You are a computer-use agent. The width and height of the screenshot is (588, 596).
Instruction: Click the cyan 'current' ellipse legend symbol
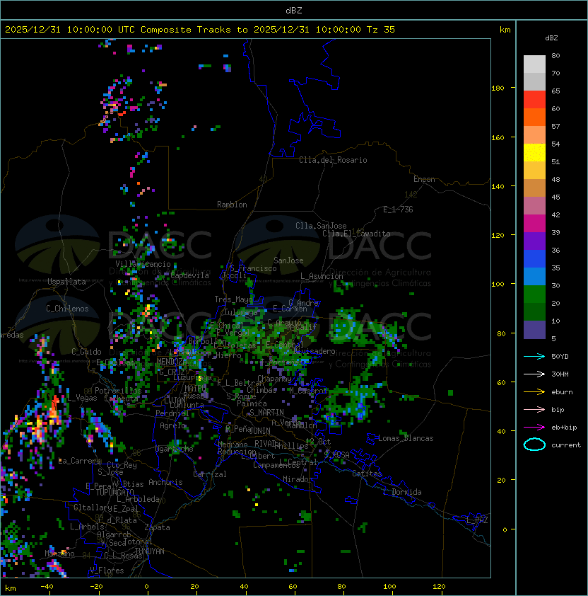coord(534,445)
